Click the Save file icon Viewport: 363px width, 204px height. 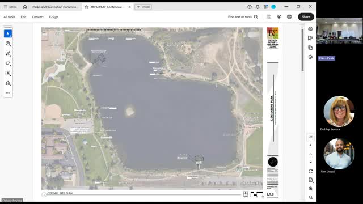(269, 17)
